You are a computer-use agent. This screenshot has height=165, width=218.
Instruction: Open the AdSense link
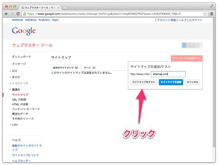[31, 20]
